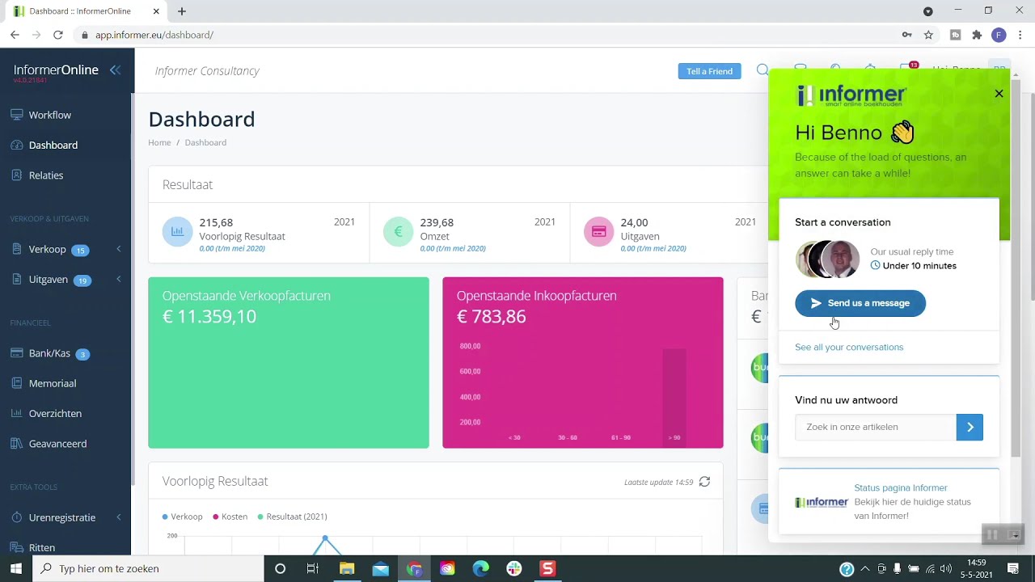1035x582 pixels.
Task: Click the taskbar search box
Action: point(148,568)
